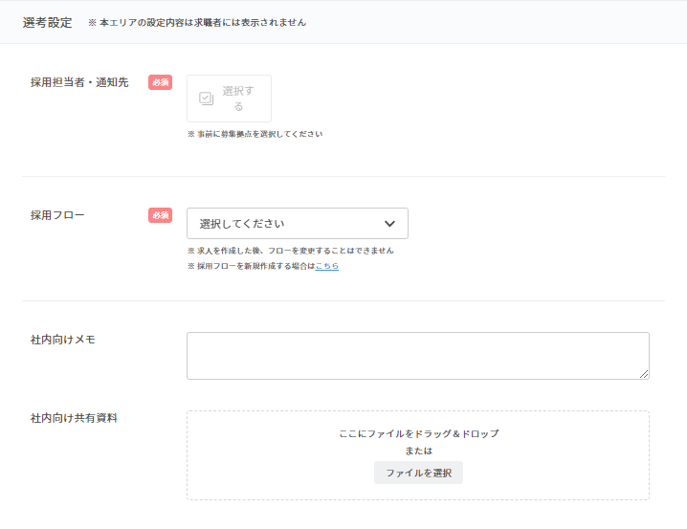Click the 採用担当者・通知先 field label
The height and width of the screenshot is (529, 687).
79,82
